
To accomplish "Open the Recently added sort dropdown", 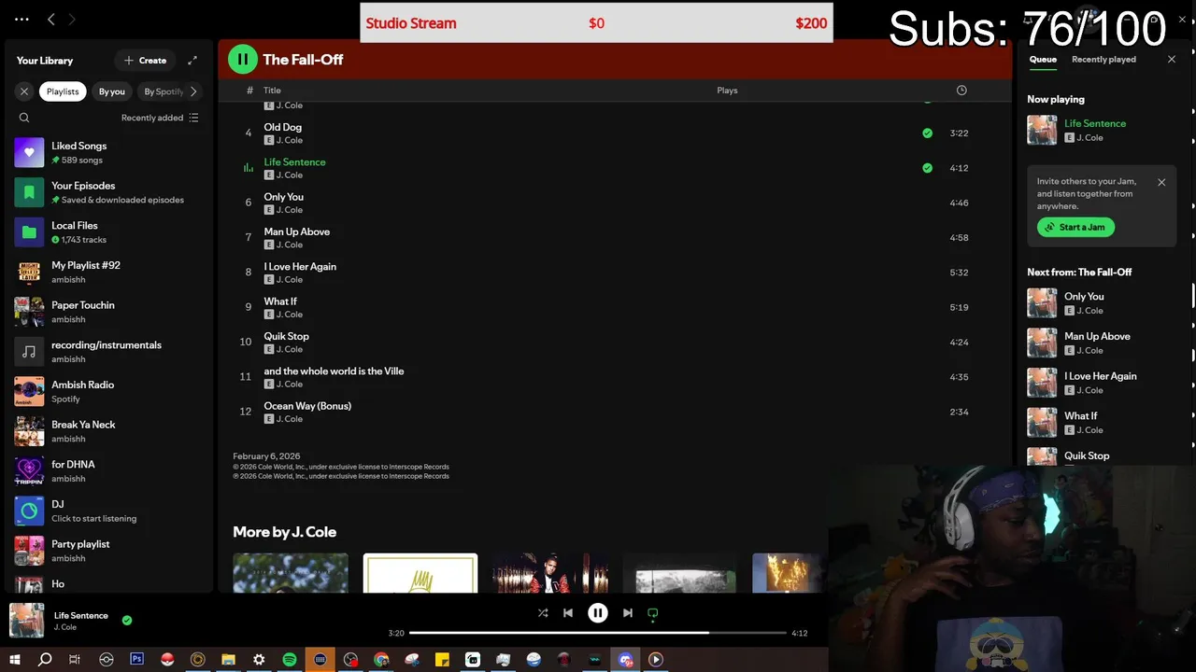I will pos(160,118).
